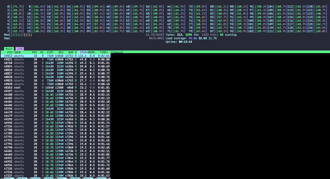
Task: Select process row with PID 47794
Action: (x=55, y=144)
